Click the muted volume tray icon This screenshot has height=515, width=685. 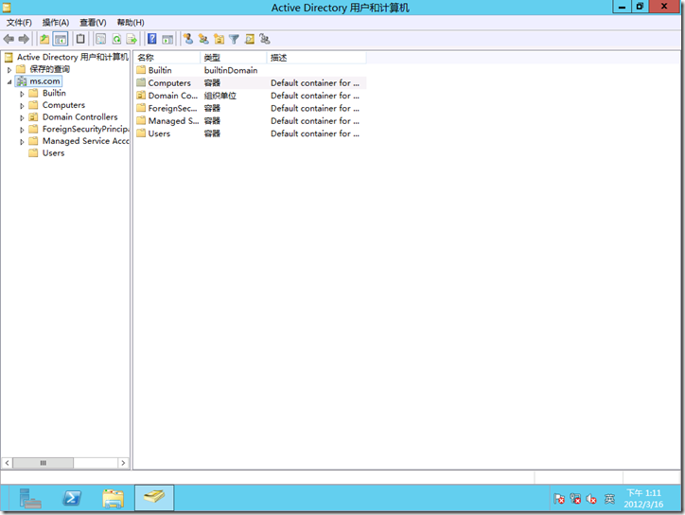(x=591, y=498)
